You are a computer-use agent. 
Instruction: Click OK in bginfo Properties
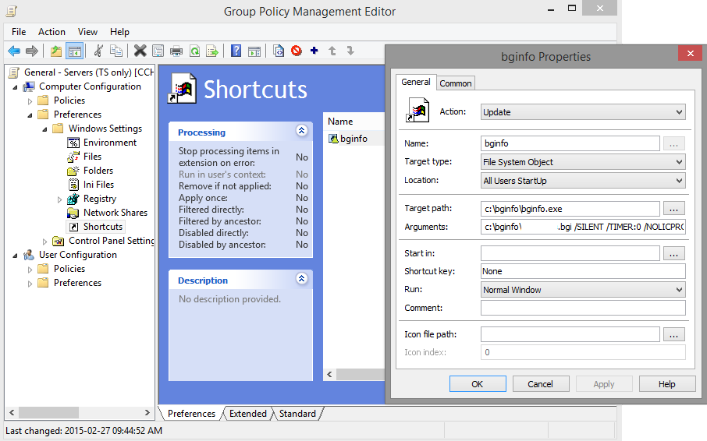point(478,384)
